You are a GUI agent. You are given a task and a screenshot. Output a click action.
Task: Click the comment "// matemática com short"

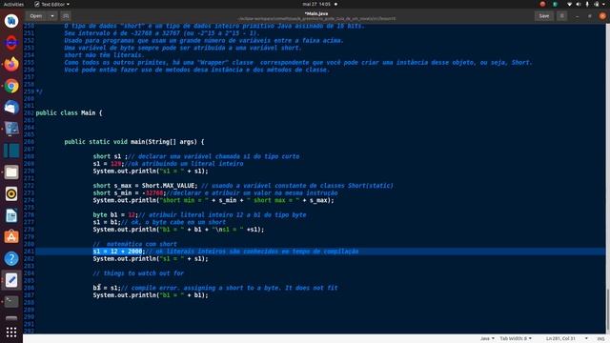[135, 244]
